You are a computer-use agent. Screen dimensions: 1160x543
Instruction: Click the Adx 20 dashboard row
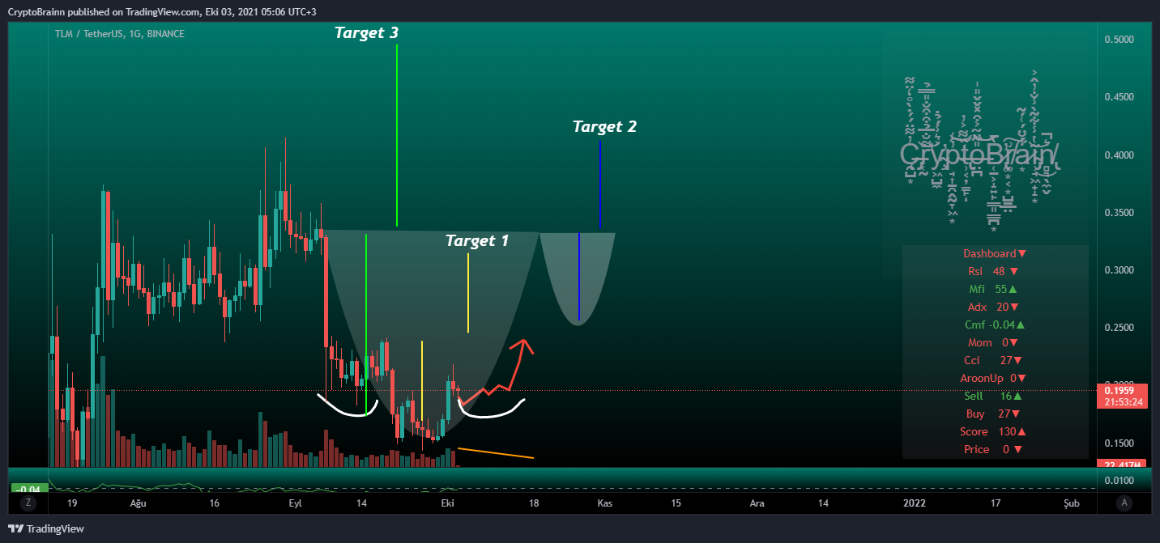(x=995, y=307)
